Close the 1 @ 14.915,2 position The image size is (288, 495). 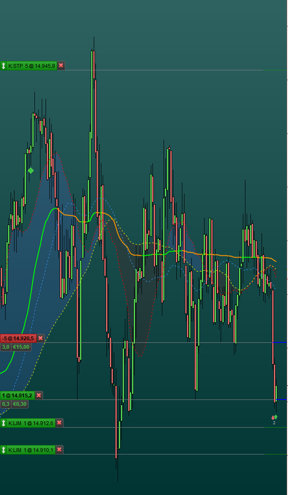[39, 395]
